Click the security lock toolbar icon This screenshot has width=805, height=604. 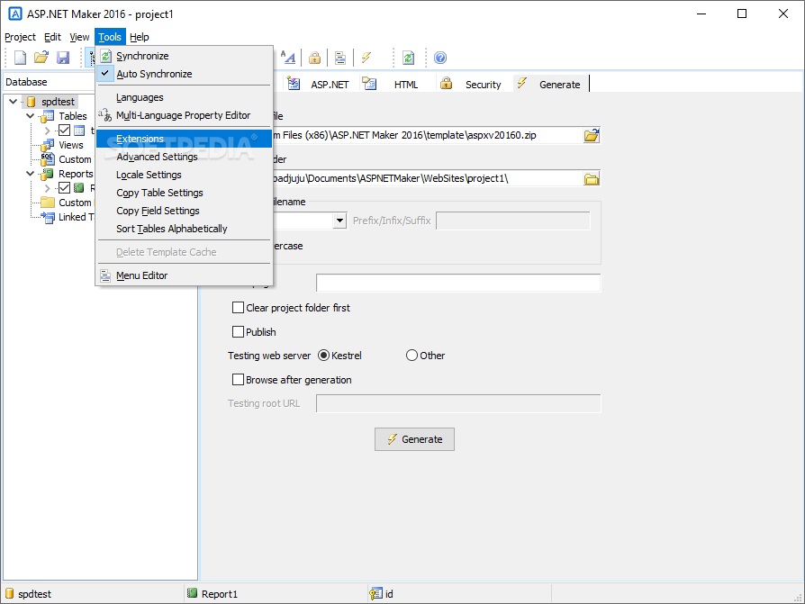point(315,58)
